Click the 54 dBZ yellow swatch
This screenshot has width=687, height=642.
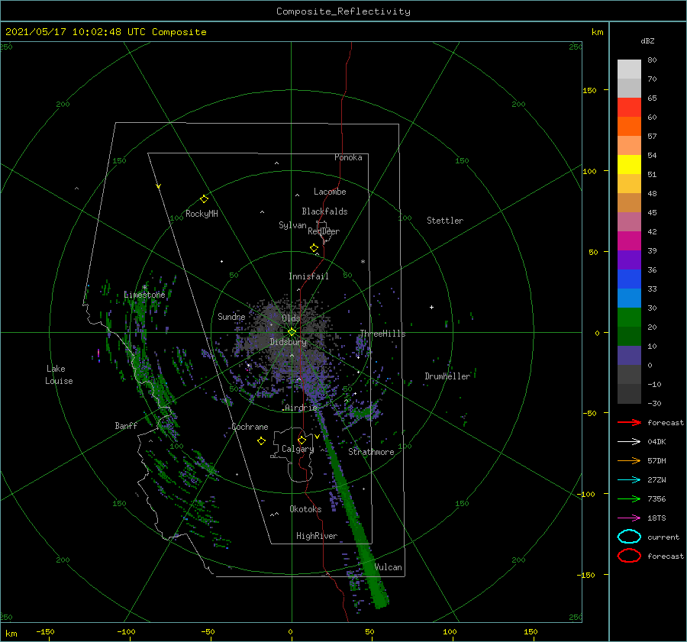point(629,165)
